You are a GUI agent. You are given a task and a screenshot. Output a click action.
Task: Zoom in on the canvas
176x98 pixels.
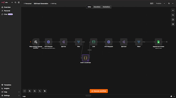click(30, 91)
